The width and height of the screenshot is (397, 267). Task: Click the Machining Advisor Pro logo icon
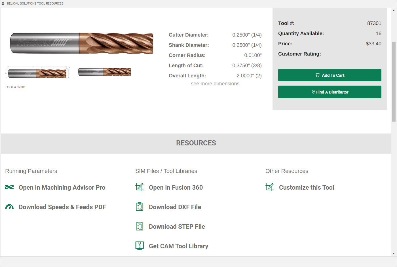click(x=9, y=187)
